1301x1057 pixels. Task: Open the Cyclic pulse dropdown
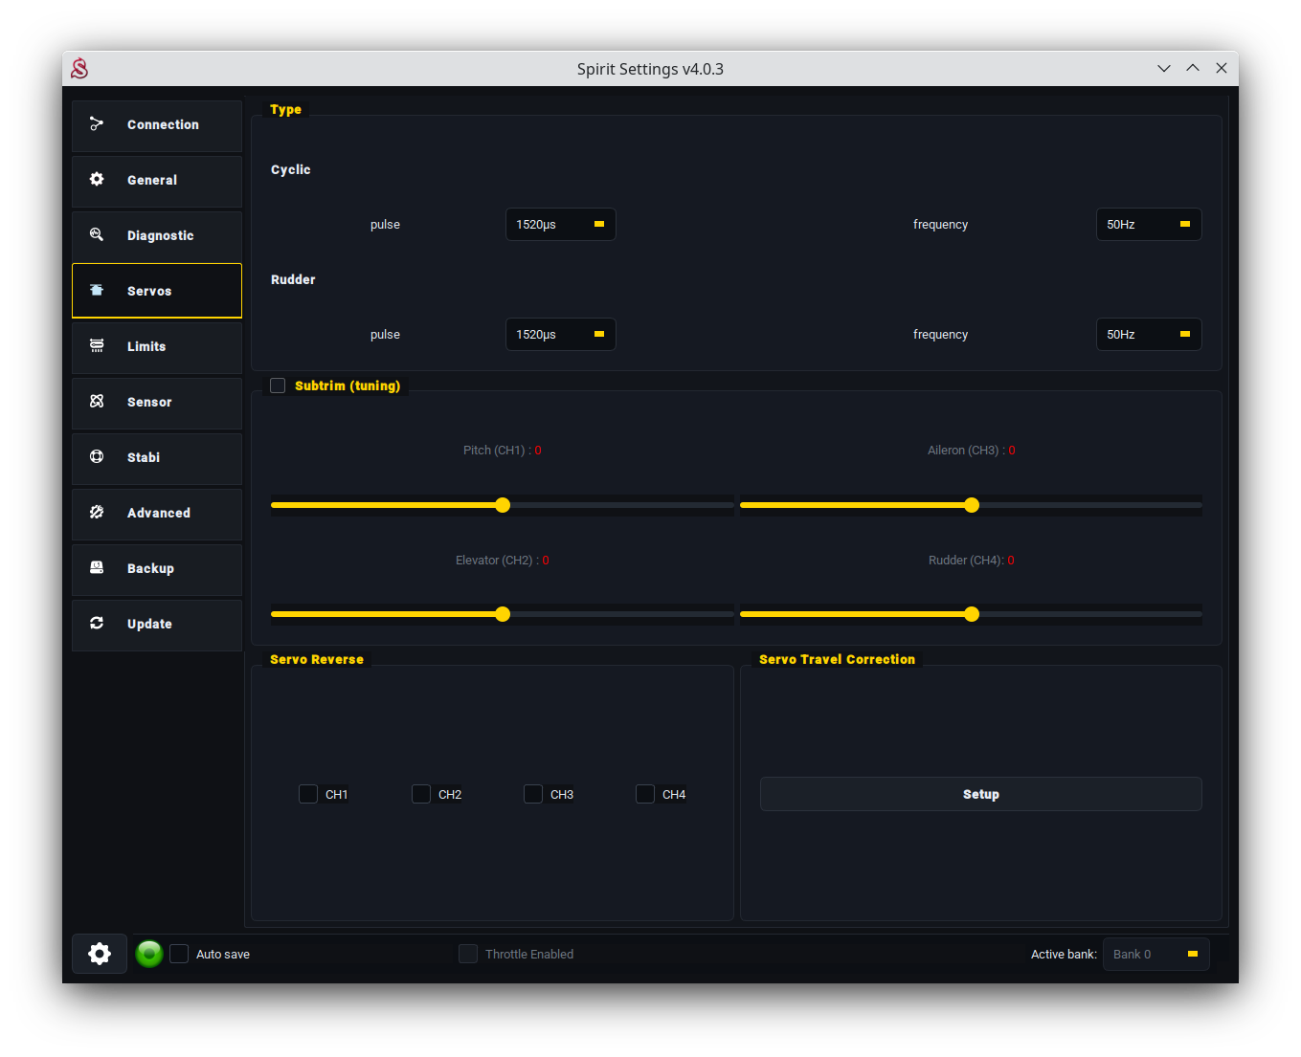coord(560,225)
